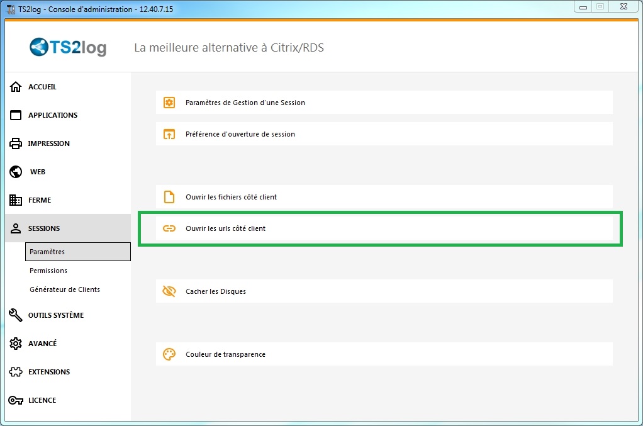
Task: Click the Avancé gear icon
Action: pyautogui.click(x=16, y=344)
